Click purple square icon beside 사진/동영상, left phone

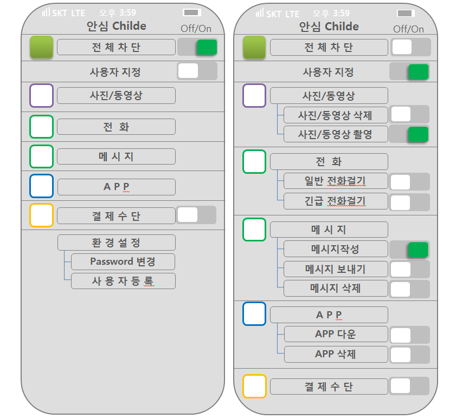(42, 96)
